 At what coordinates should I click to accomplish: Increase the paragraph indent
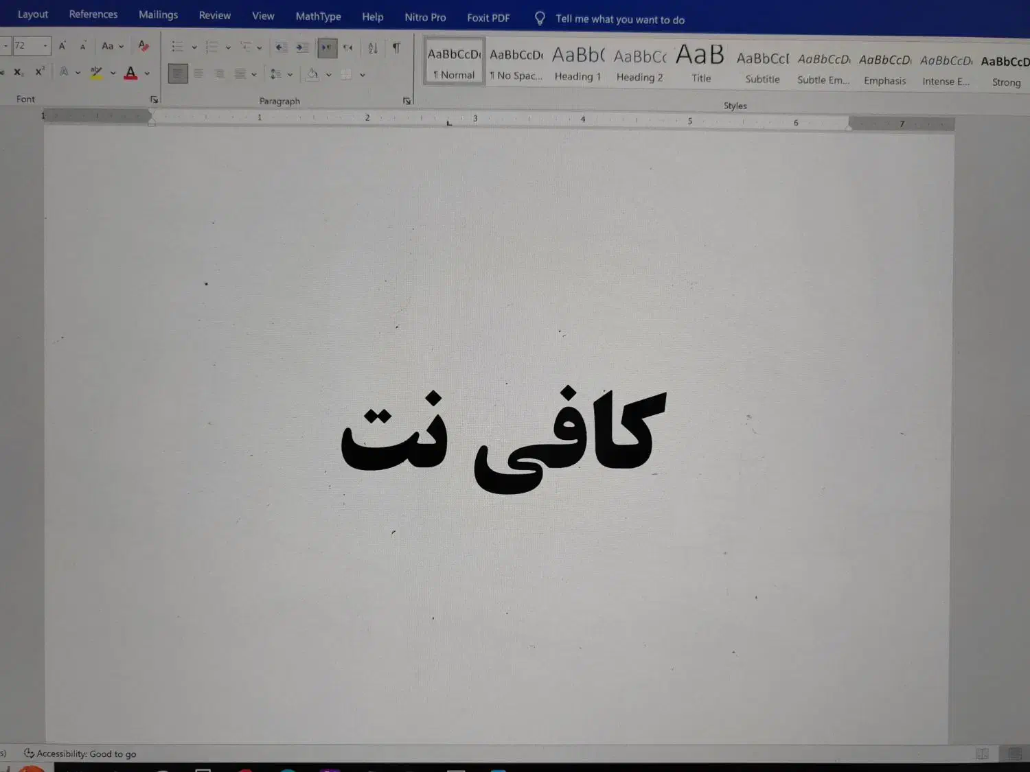click(302, 47)
